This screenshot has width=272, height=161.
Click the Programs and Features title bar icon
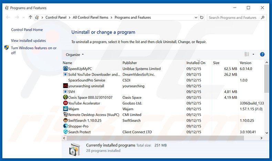[x=7, y=8]
